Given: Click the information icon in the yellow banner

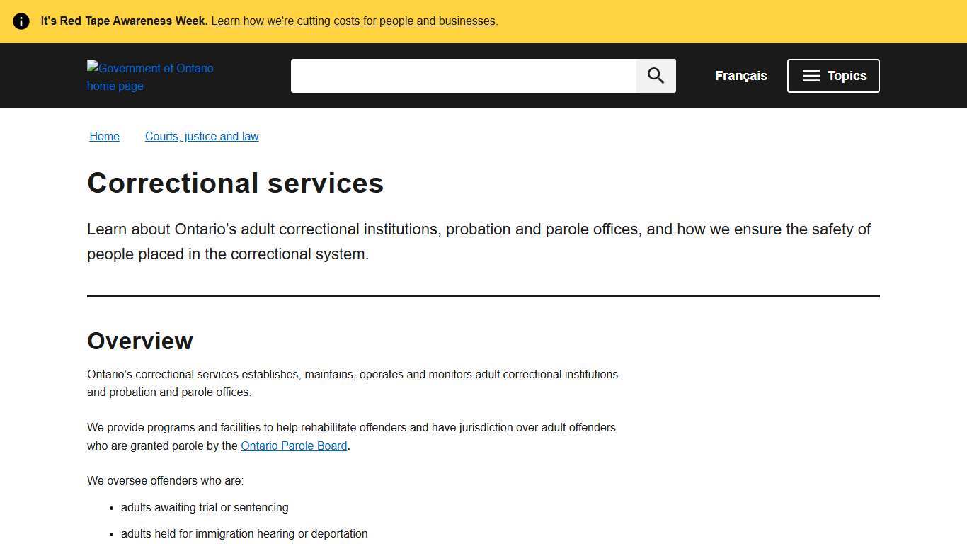Looking at the screenshot, I should coord(21,21).
